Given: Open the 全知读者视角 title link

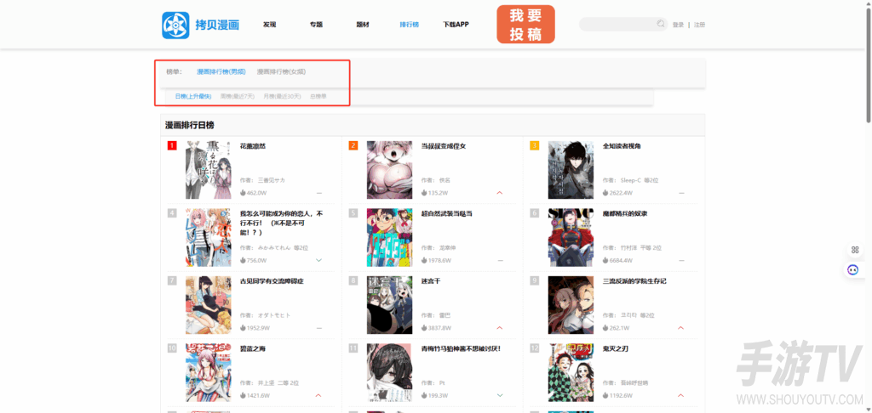Looking at the screenshot, I should (622, 146).
